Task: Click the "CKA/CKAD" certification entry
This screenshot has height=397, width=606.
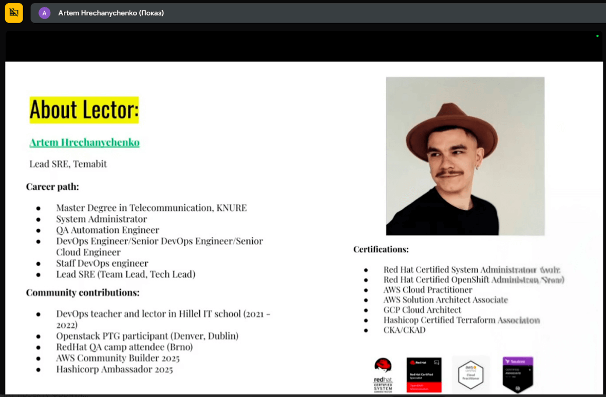Action: (404, 330)
